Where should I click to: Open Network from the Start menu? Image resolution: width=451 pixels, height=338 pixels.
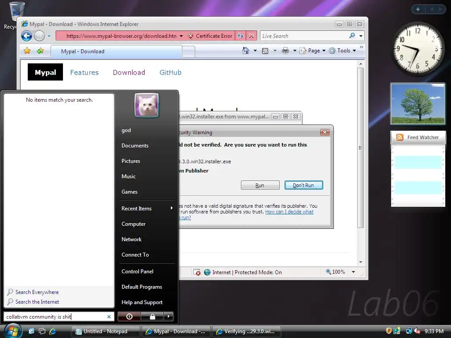click(x=131, y=239)
